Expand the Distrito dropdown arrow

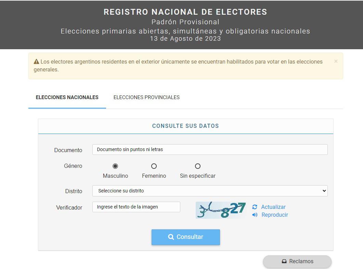pos(324,191)
